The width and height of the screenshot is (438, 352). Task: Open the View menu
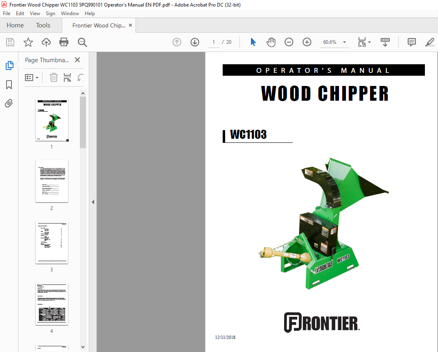point(35,14)
